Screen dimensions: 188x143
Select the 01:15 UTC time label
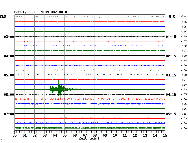171,36
